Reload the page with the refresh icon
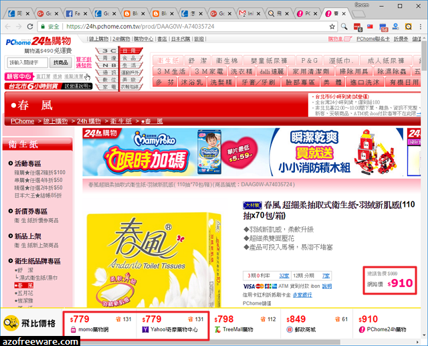The image size is (428, 346). coord(30,27)
